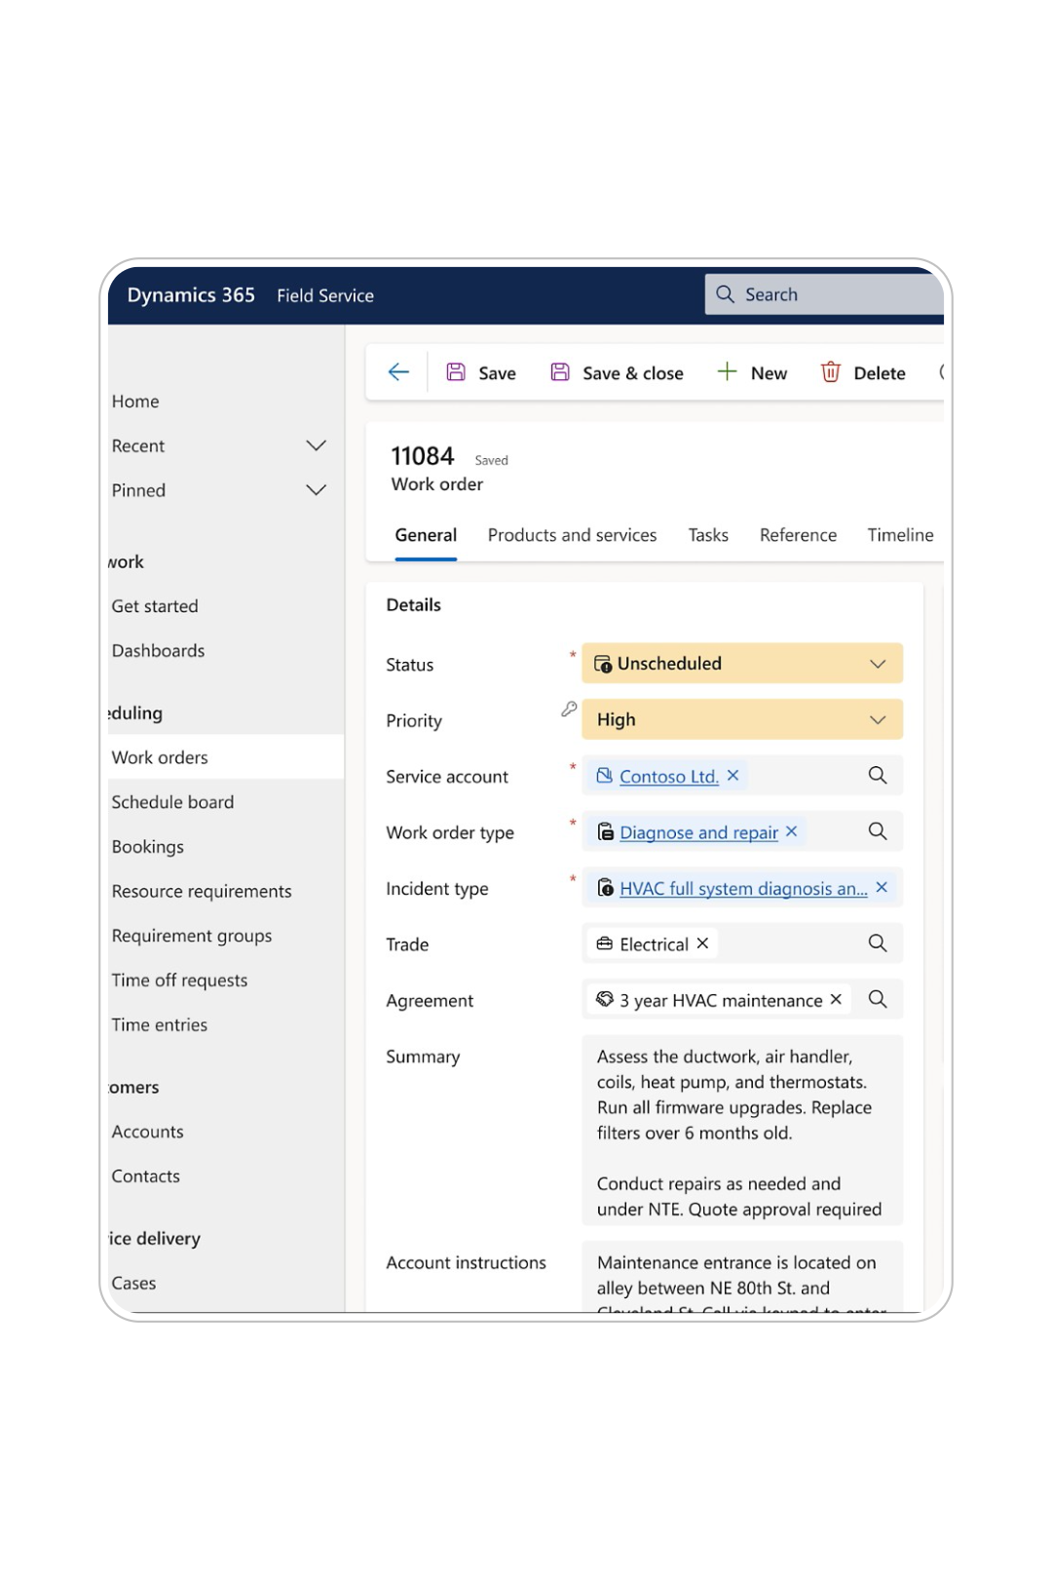
Task: Remove Contoso Ltd. with its X icon
Action: [x=733, y=776]
